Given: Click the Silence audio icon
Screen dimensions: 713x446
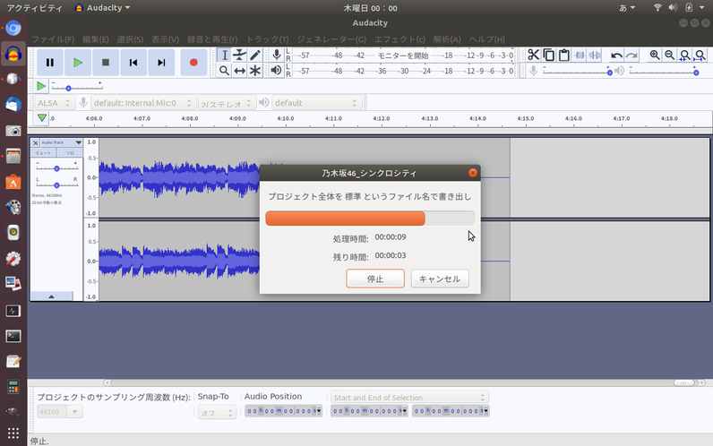Looking at the screenshot, I should point(596,55).
